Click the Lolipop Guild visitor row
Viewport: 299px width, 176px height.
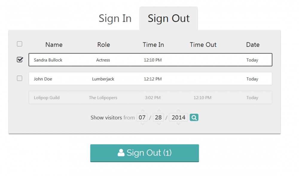coord(150,98)
